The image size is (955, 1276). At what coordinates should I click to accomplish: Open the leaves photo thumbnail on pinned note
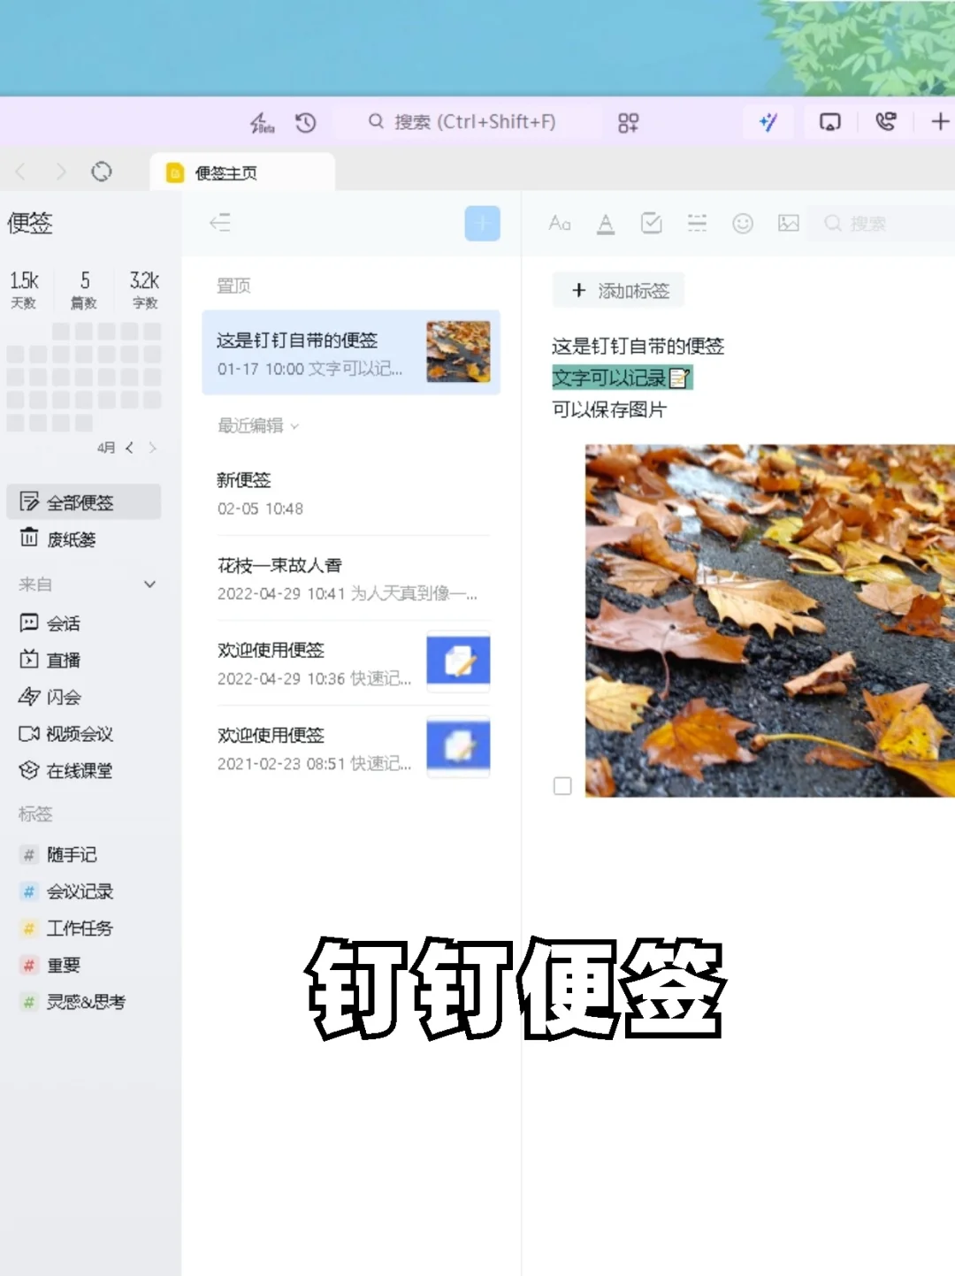tap(458, 351)
